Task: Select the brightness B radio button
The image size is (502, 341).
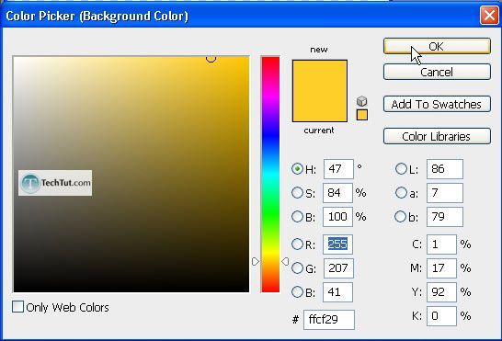Action: pyautogui.click(x=297, y=216)
